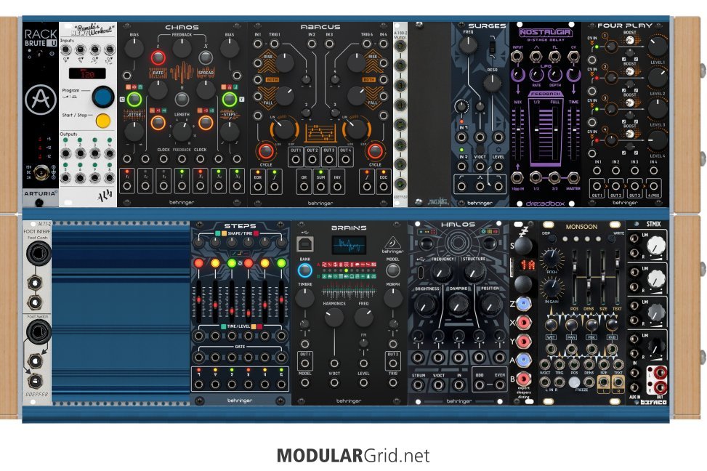
Task: Click the Doepfer Foot Contr. jack
Action: coord(38,254)
